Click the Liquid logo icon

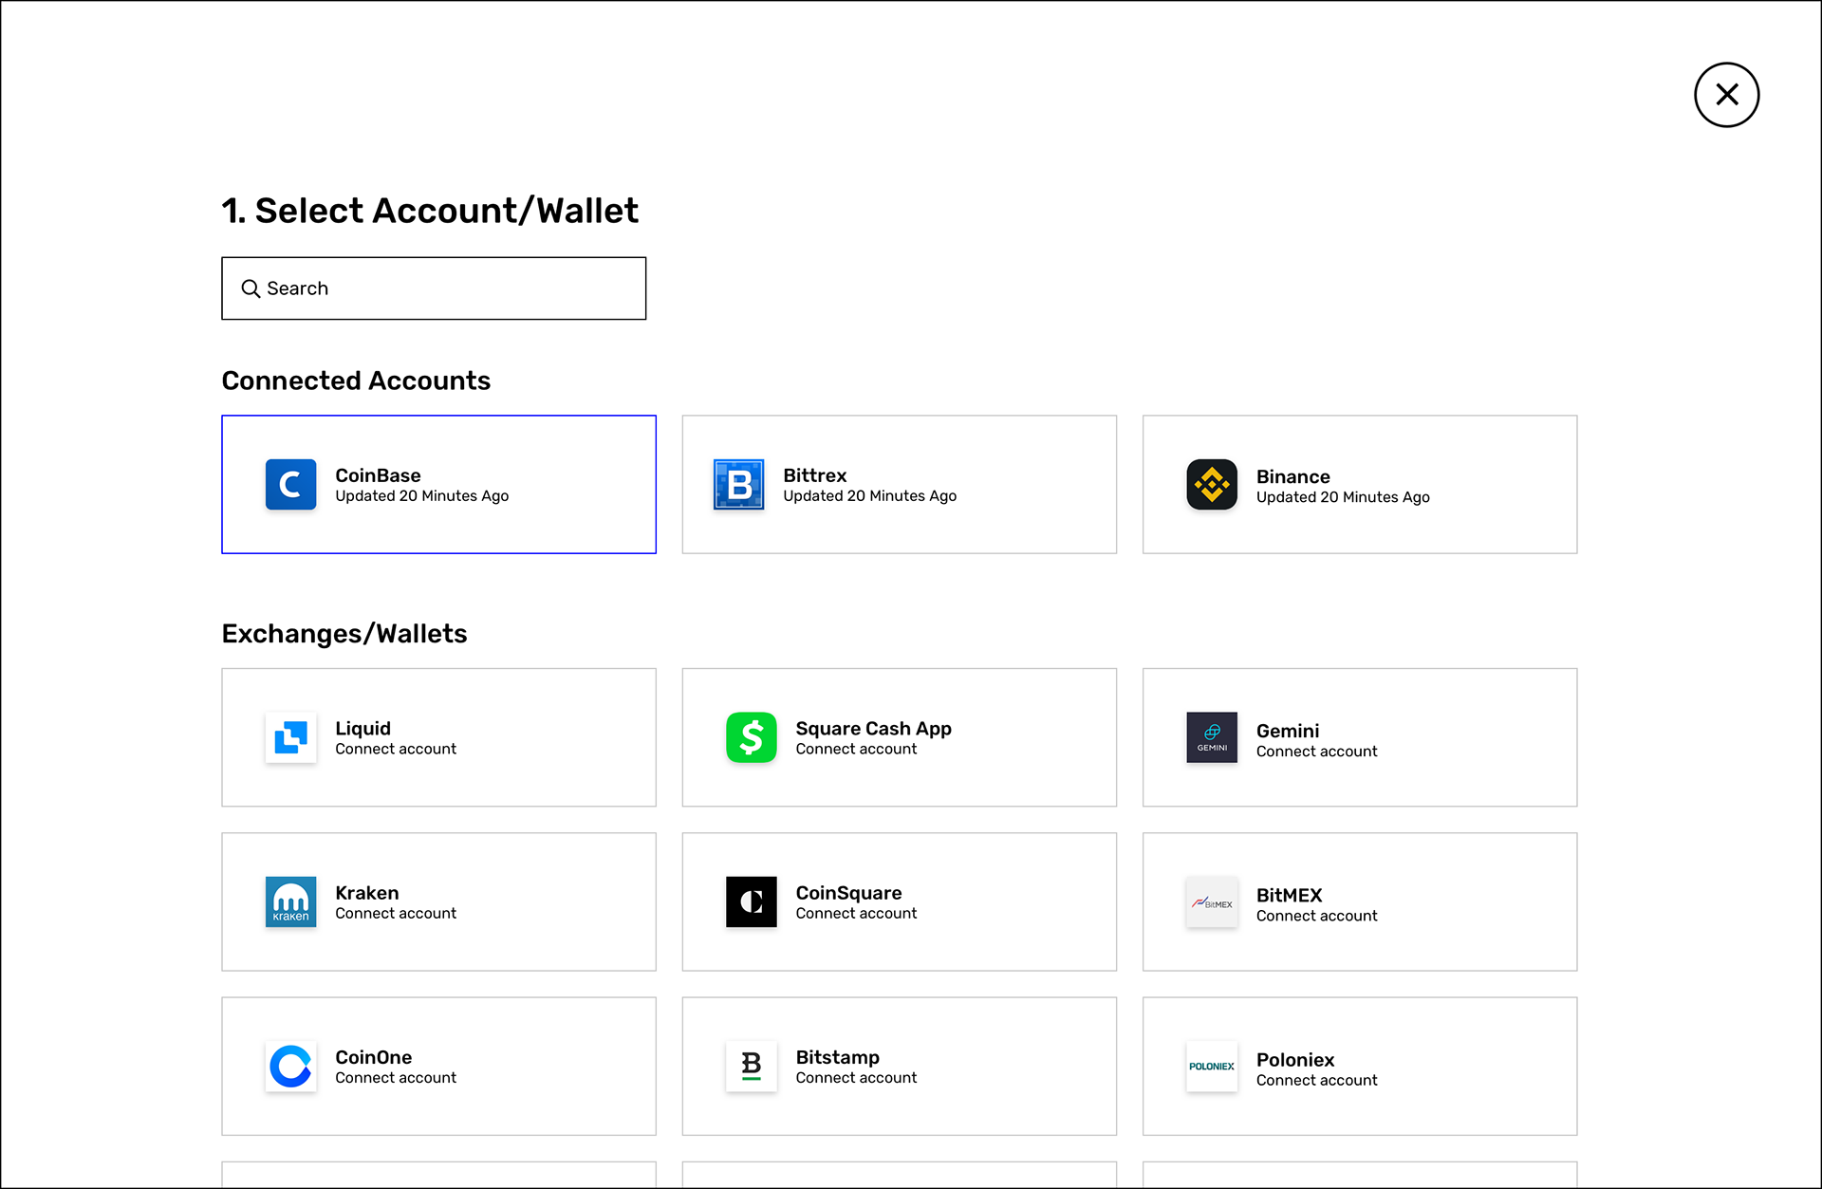pyautogui.click(x=290, y=737)
